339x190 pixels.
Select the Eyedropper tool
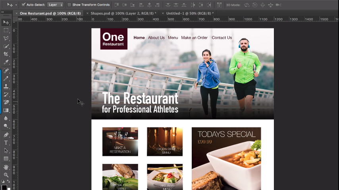[x=6, y=62]
